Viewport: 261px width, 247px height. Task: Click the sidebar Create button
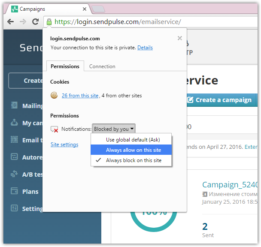(26, 81)
